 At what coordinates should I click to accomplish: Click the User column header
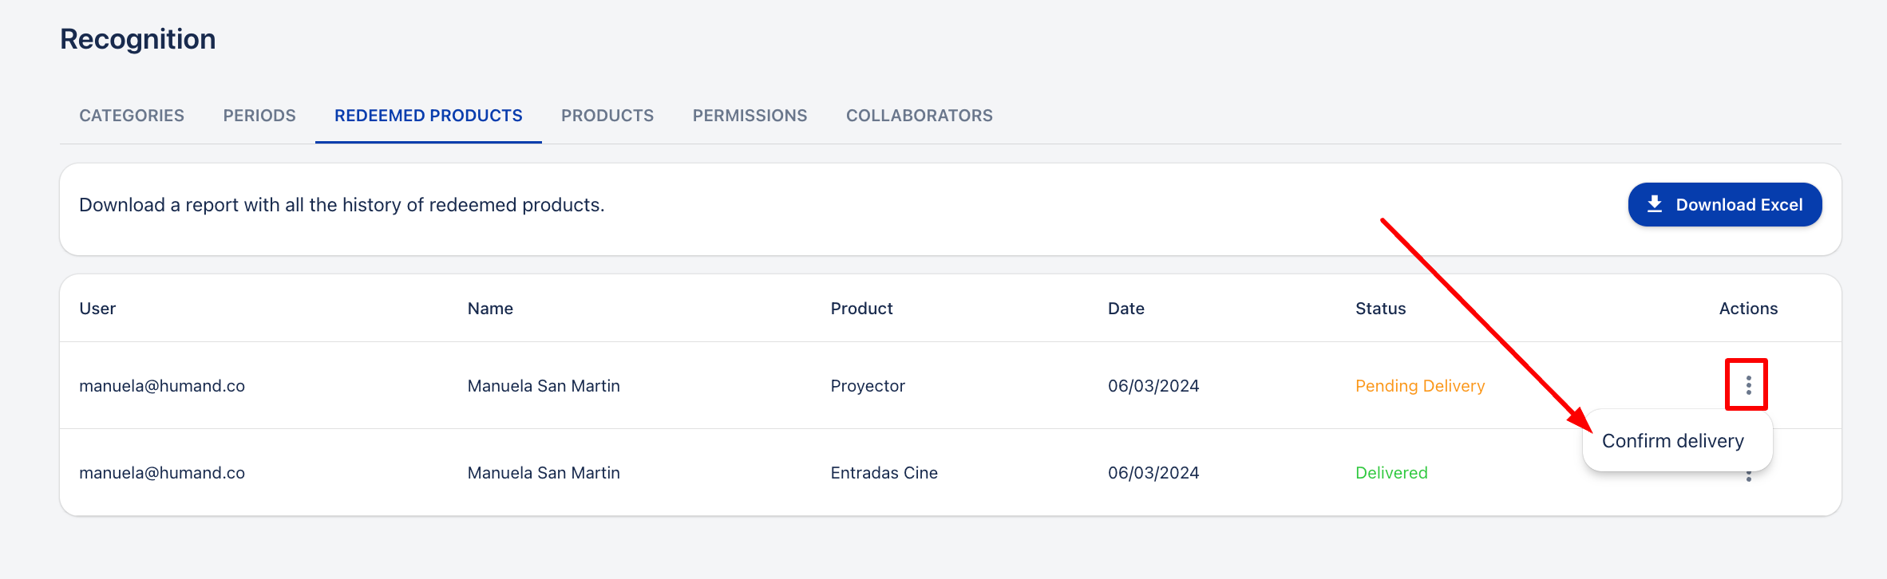pyautogui.click(x=97, y=309)
